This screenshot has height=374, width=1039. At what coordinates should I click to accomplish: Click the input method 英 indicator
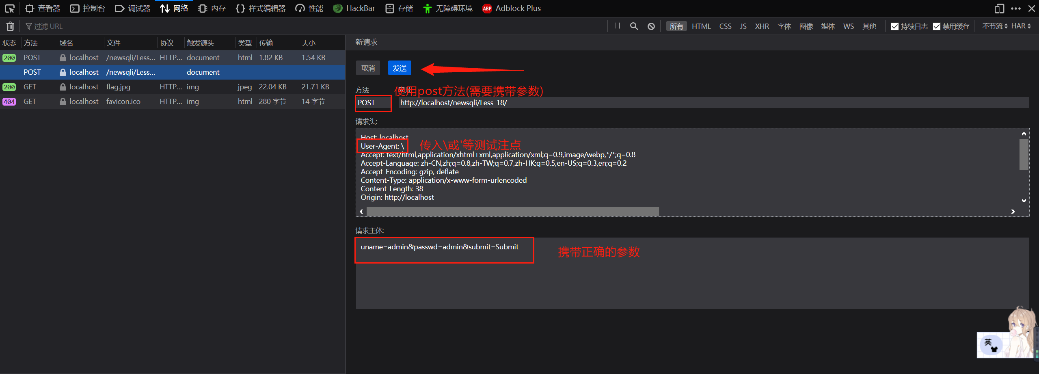[988, 342]
